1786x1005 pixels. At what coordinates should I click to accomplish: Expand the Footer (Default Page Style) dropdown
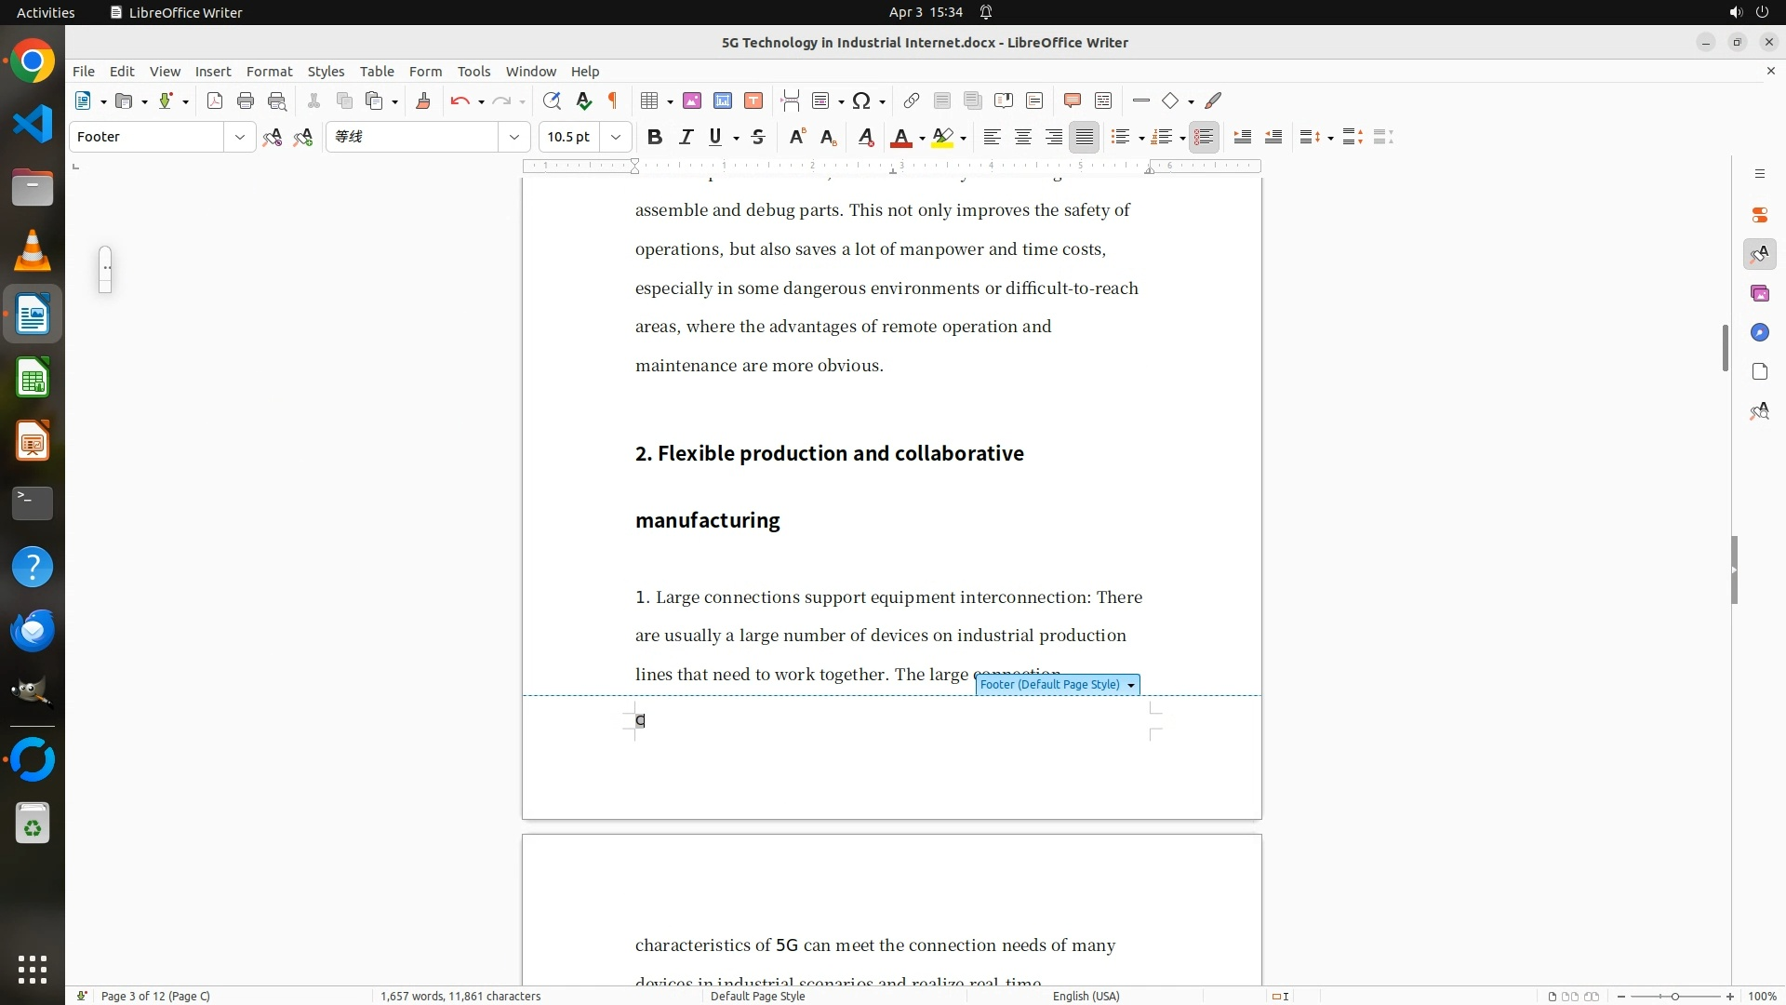[1131, 685]
